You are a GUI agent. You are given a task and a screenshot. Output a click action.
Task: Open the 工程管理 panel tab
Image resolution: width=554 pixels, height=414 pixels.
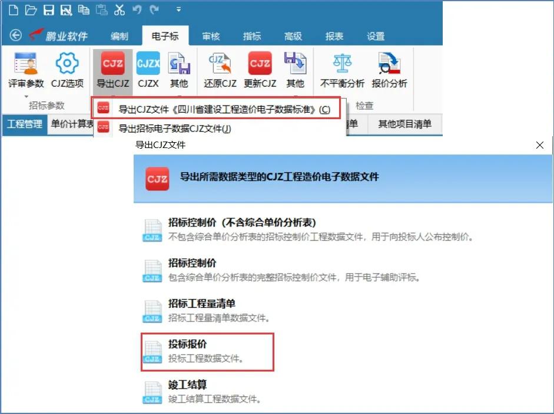coord(24,124)
